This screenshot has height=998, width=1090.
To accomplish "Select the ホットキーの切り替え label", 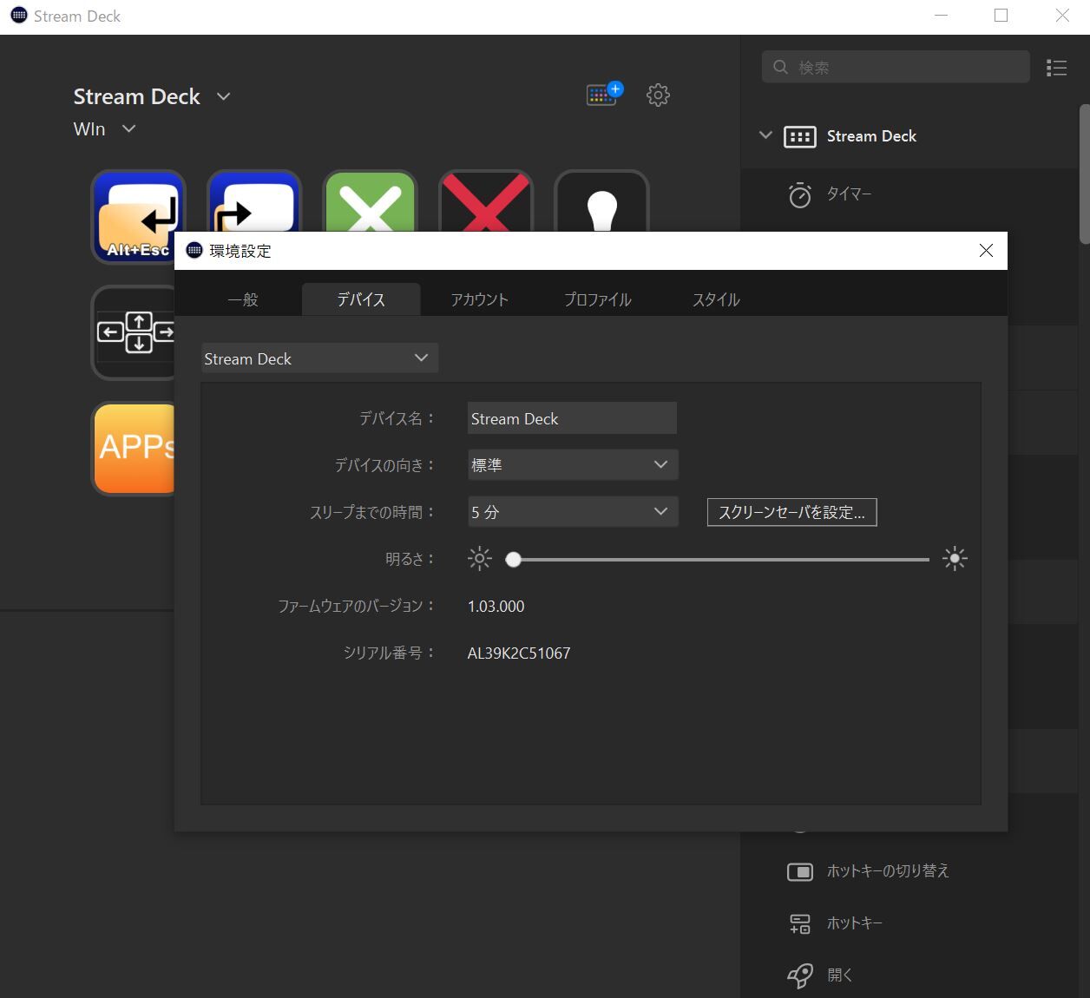I will click(888, 871).
